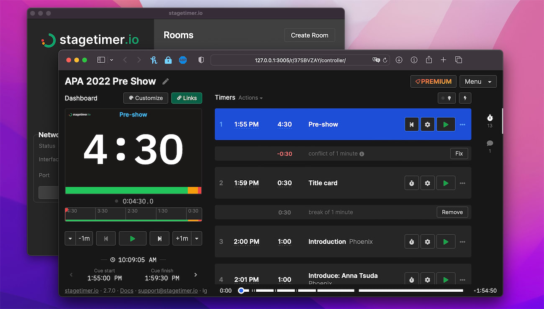The width and height of the screenshot is (544, 309).
Task: Click the pencil icon to rename room
Action: pos(166,81)
